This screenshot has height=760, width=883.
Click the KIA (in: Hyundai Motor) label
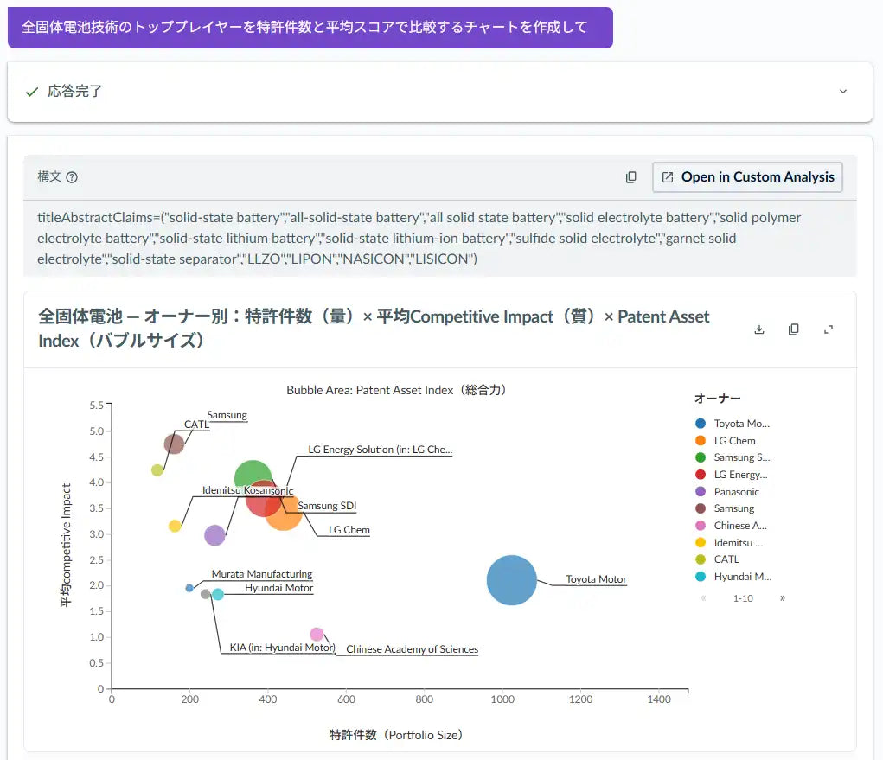click(282, 648)
